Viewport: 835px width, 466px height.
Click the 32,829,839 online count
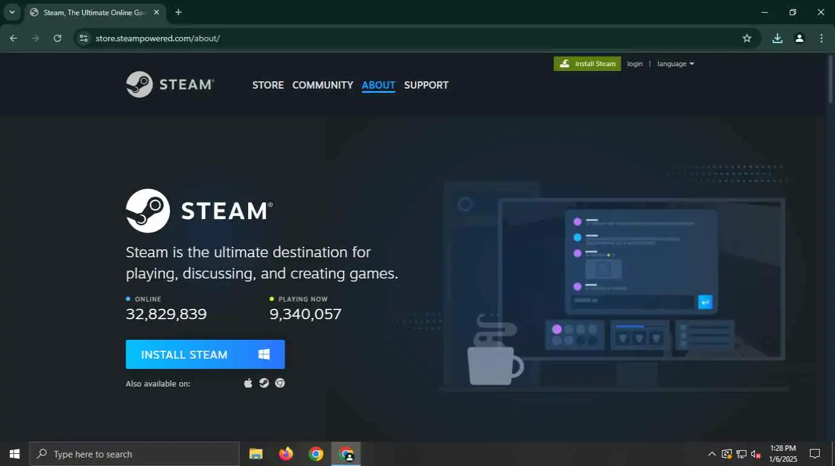[x=166, y=314]
